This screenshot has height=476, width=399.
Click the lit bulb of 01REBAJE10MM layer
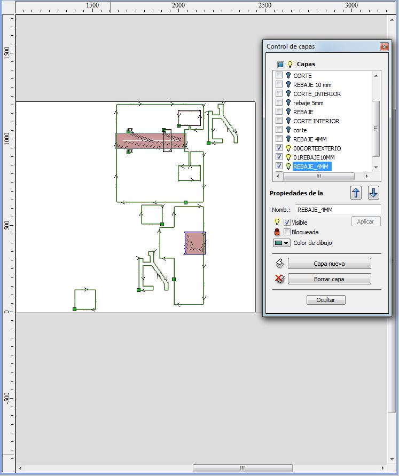(x=288, y=157)
